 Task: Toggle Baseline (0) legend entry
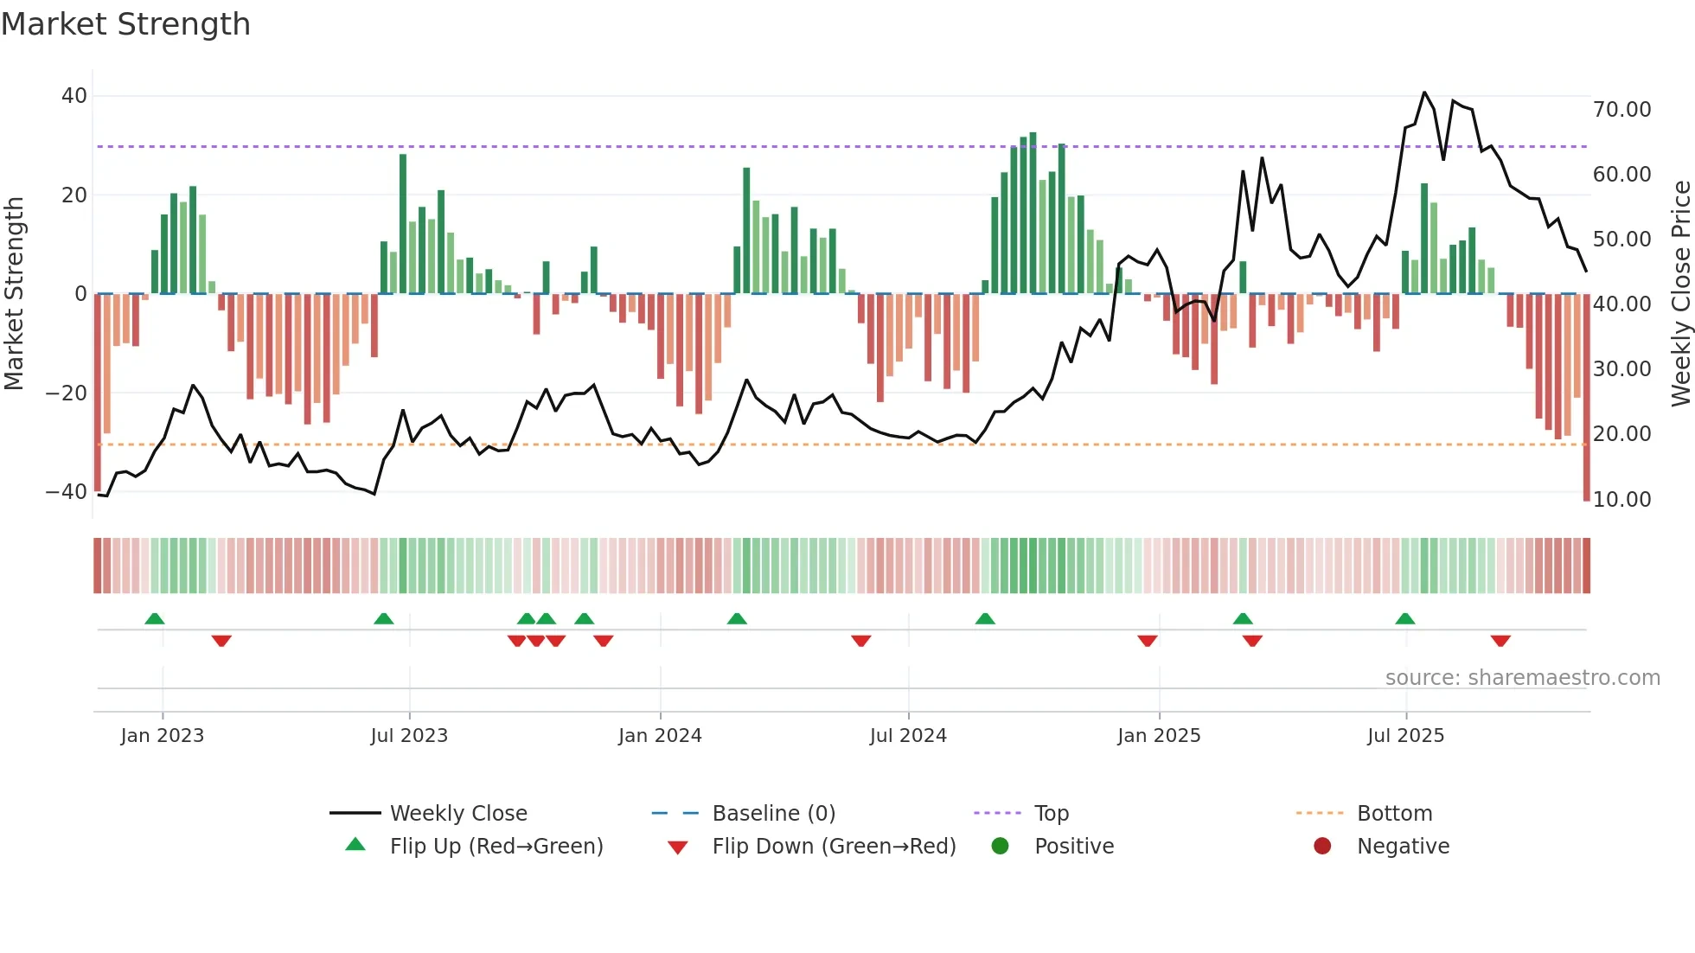[x=773, y=813]
